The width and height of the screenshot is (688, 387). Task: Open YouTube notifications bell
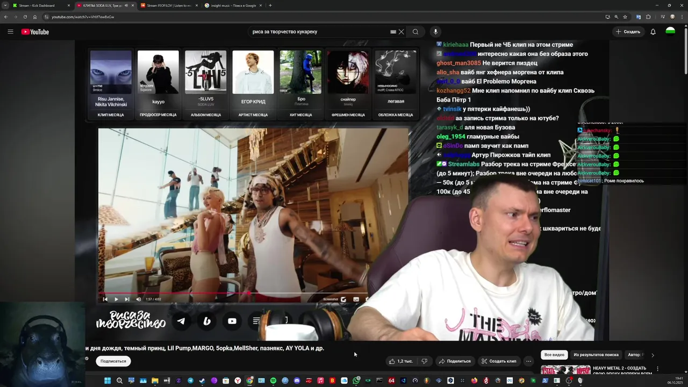click(653, 32)
